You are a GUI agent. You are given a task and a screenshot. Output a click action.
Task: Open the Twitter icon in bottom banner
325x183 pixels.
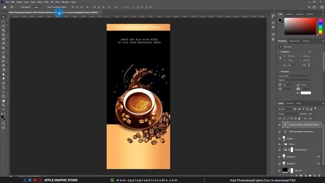coord(30,180)
